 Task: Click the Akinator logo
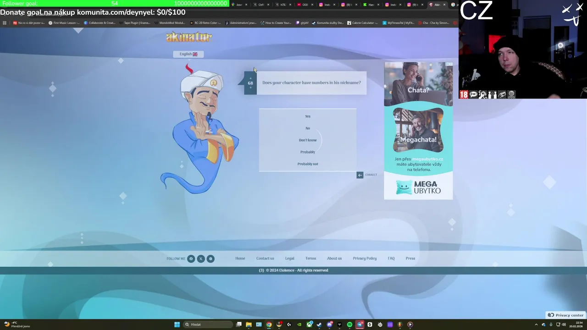(189, 37)
